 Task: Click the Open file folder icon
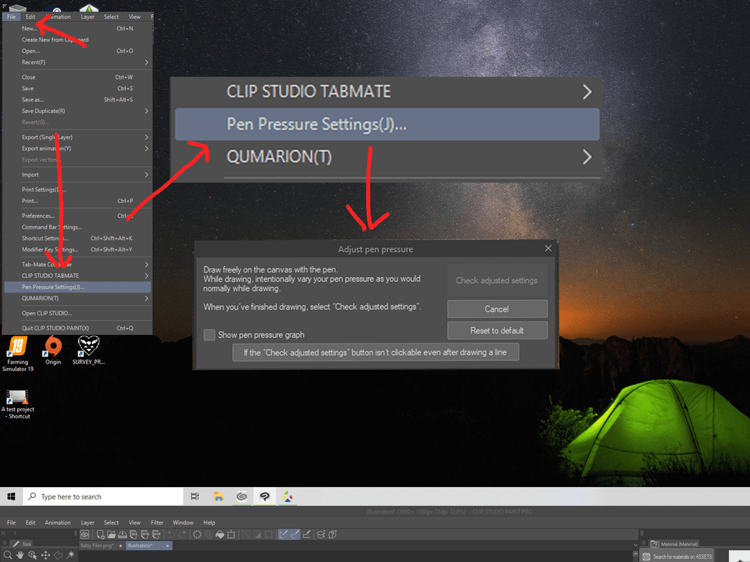[110, 535]
